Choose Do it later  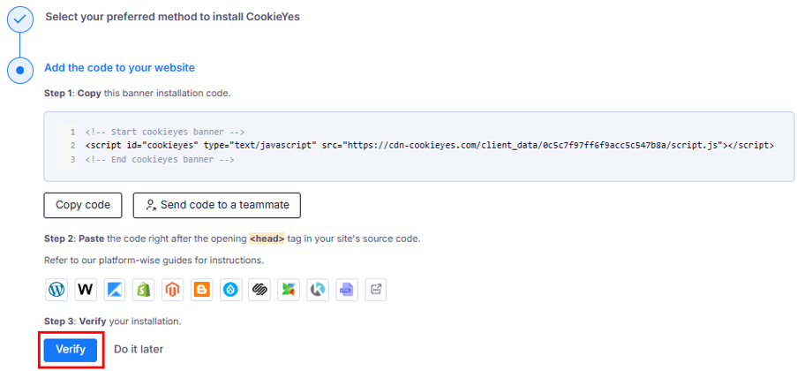point(139,349)
